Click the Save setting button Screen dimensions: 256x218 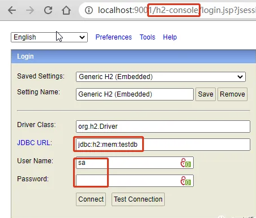click(206, 94)
